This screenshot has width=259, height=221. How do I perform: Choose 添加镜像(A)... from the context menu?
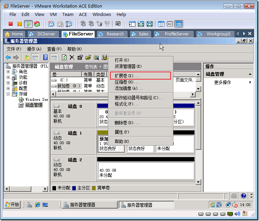(140, 88)
